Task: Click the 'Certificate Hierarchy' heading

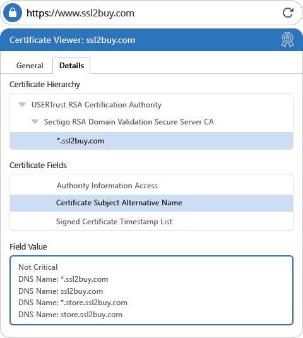Action: tap(45, 85)
